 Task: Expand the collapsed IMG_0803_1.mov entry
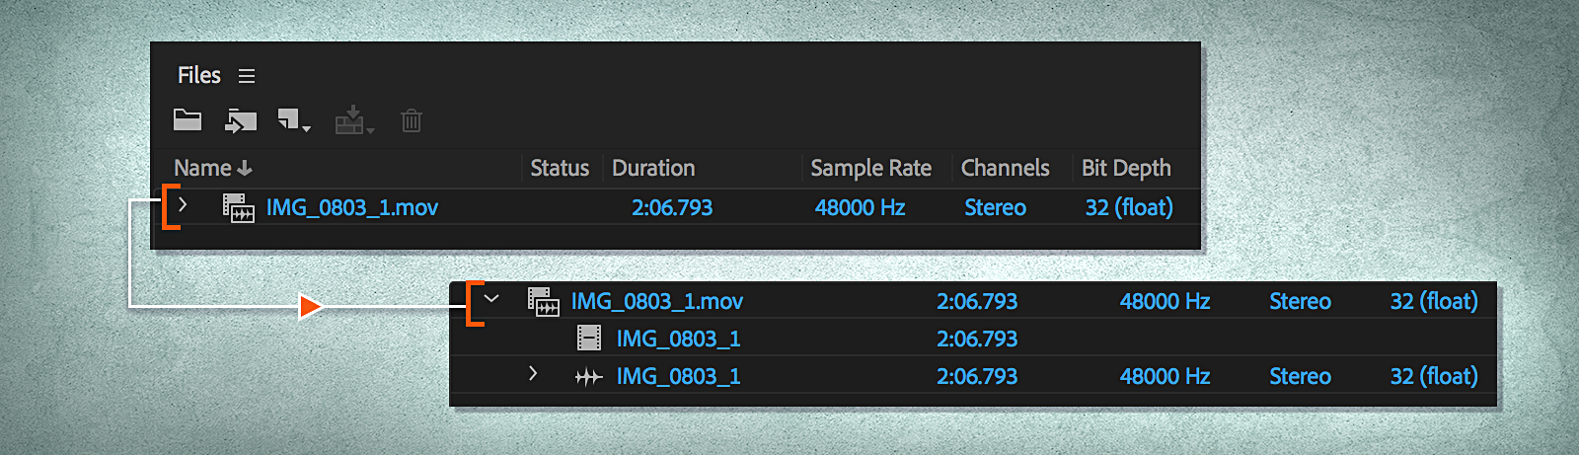coord(183,205)
